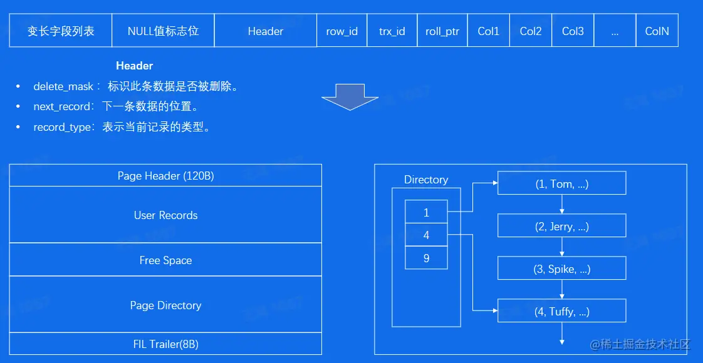The width and height of the screenshot is (703, 363).
Task: Select the (2, Jerry, ...) record box
Action: pyautogui.click(x=562, y=225)
